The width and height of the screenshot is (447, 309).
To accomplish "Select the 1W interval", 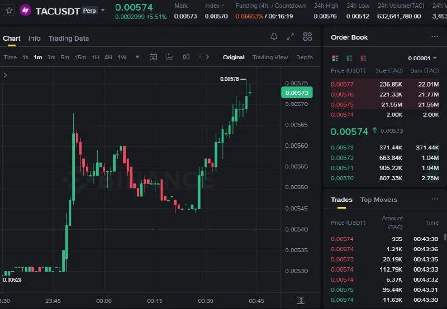I will click(122, 57).
